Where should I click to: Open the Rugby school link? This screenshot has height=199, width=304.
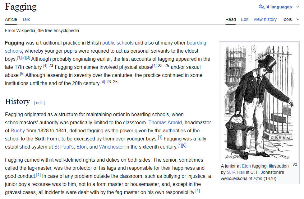click(x=18, y=130)
